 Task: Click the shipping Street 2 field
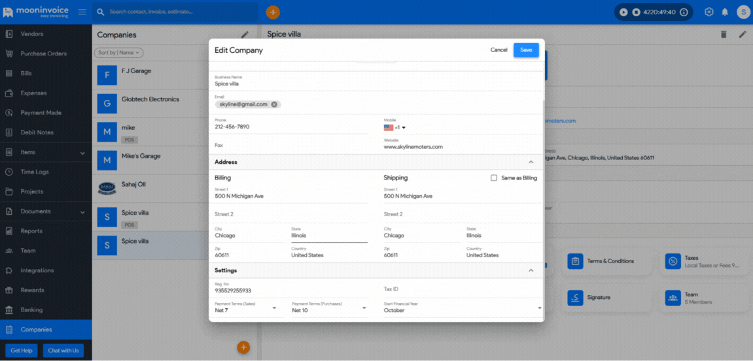click(463, 214)
